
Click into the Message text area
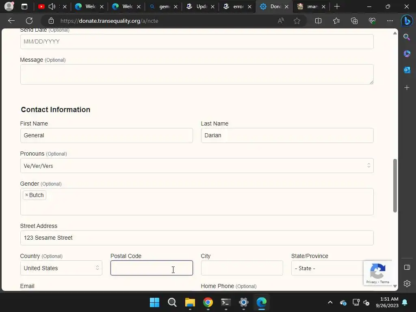[x=197, y=74]
